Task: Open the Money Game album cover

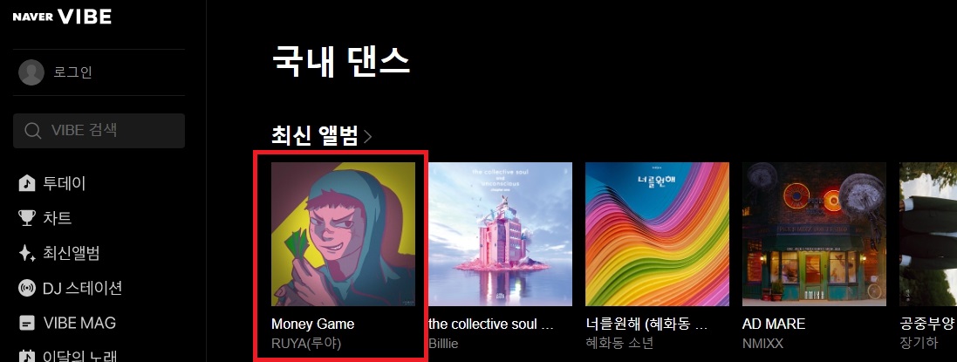Action: (x=343, y=234)
